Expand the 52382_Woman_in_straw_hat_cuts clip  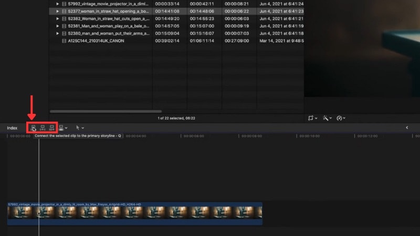(57, 19)
